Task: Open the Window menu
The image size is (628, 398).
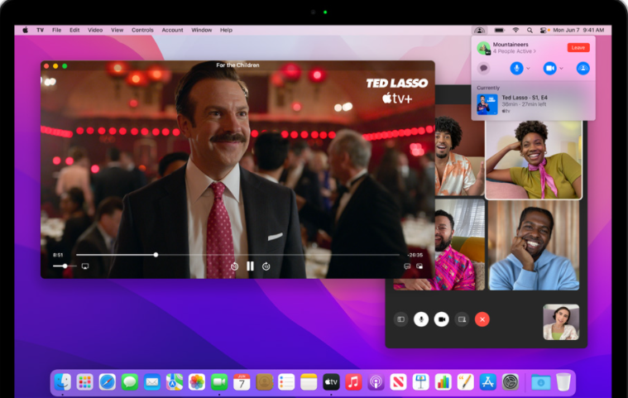Action: point(201,30)
